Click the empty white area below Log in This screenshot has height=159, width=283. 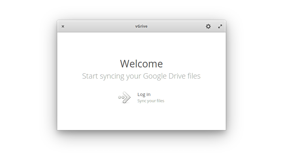coord(141,118)
